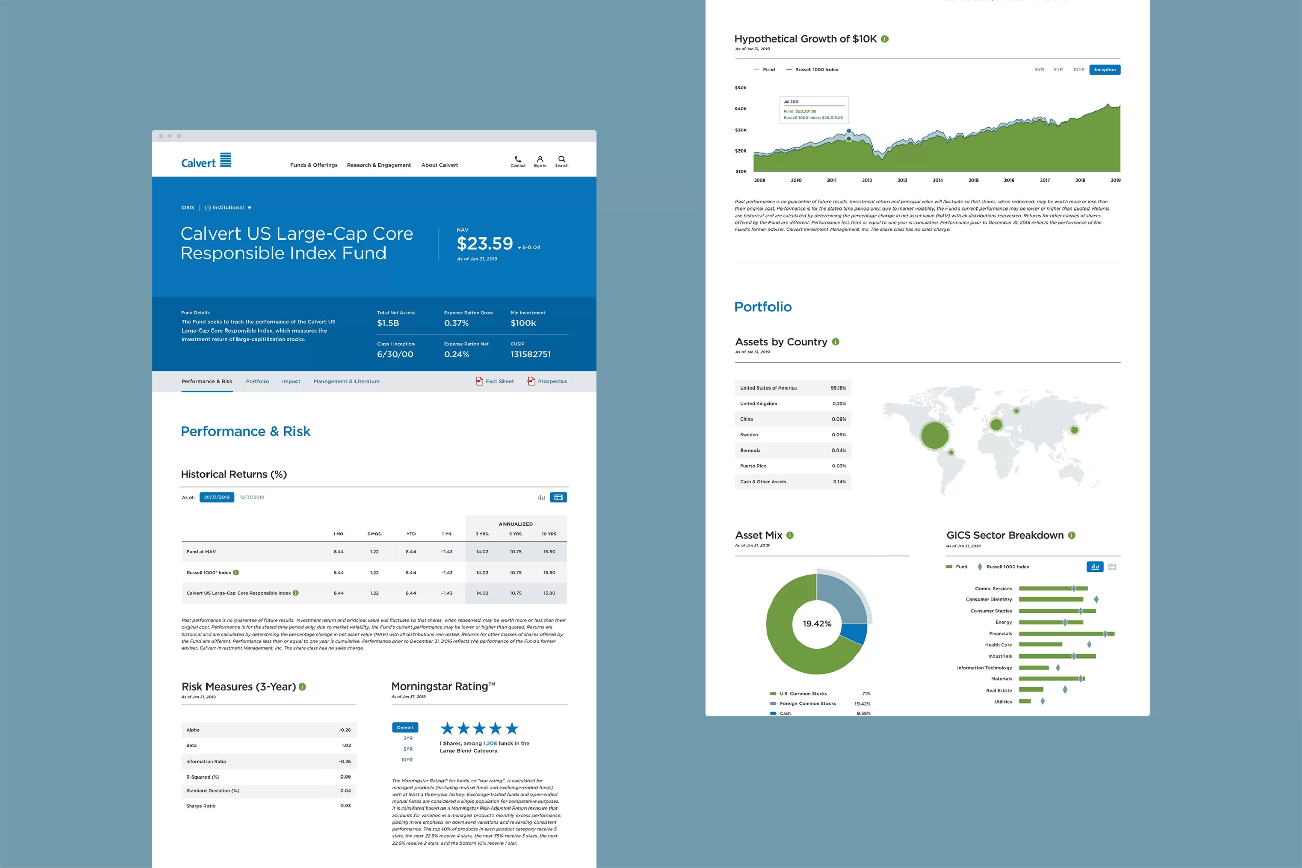Select the 01/31/2019 as-of date
Screen dimensions: 1302x868
(x=217, y=497)
